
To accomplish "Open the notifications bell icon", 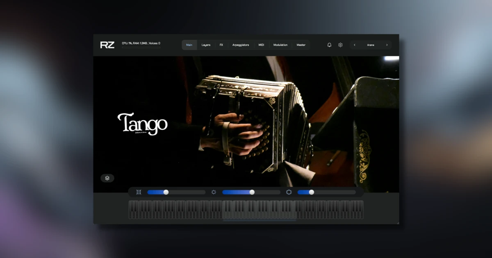I will (x=329, y=45).
